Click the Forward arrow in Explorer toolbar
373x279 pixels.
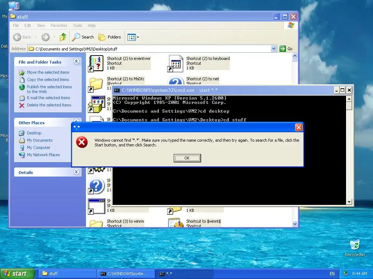pos(46,37)
